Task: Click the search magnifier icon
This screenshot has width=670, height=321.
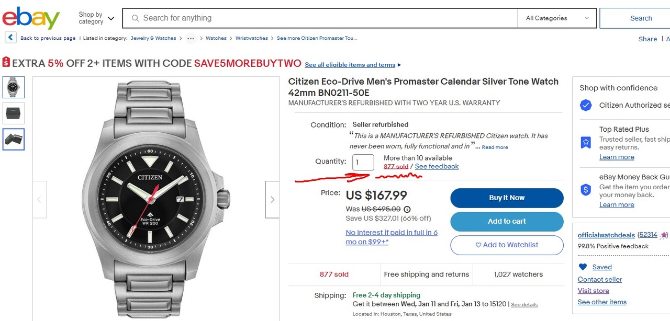Action: 135,18
